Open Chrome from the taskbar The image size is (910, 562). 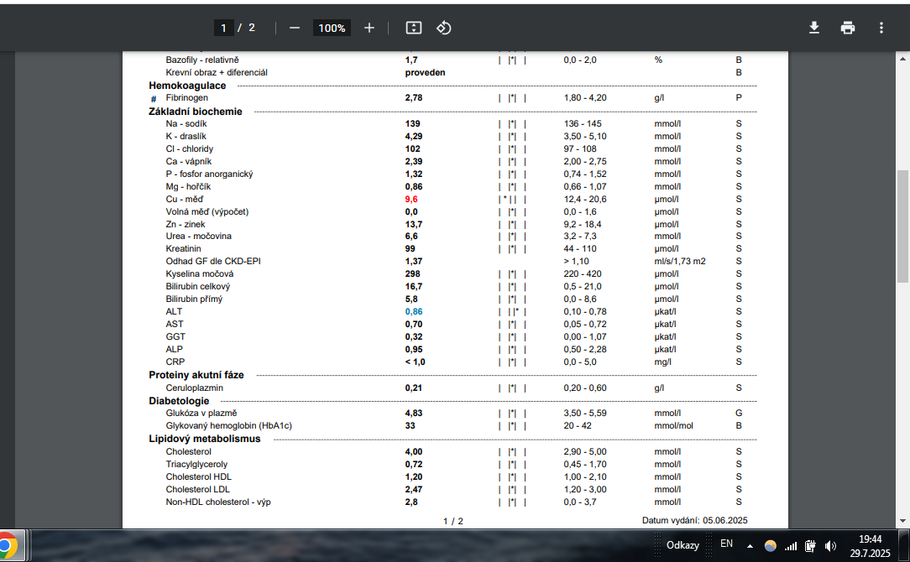click(7, 545)
